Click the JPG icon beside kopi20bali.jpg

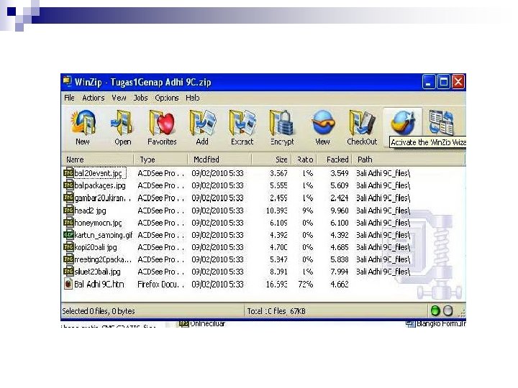(68, 246)
